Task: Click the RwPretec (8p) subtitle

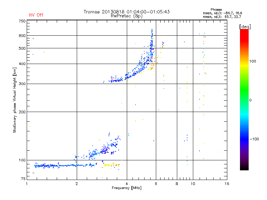Action: tap(126, 16)
